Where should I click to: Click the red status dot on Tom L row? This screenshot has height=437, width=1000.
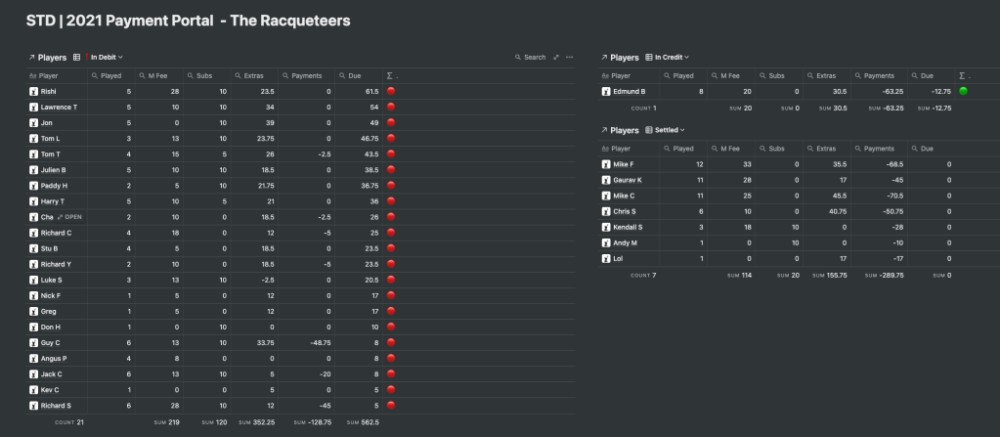click(x=392, y=138)
